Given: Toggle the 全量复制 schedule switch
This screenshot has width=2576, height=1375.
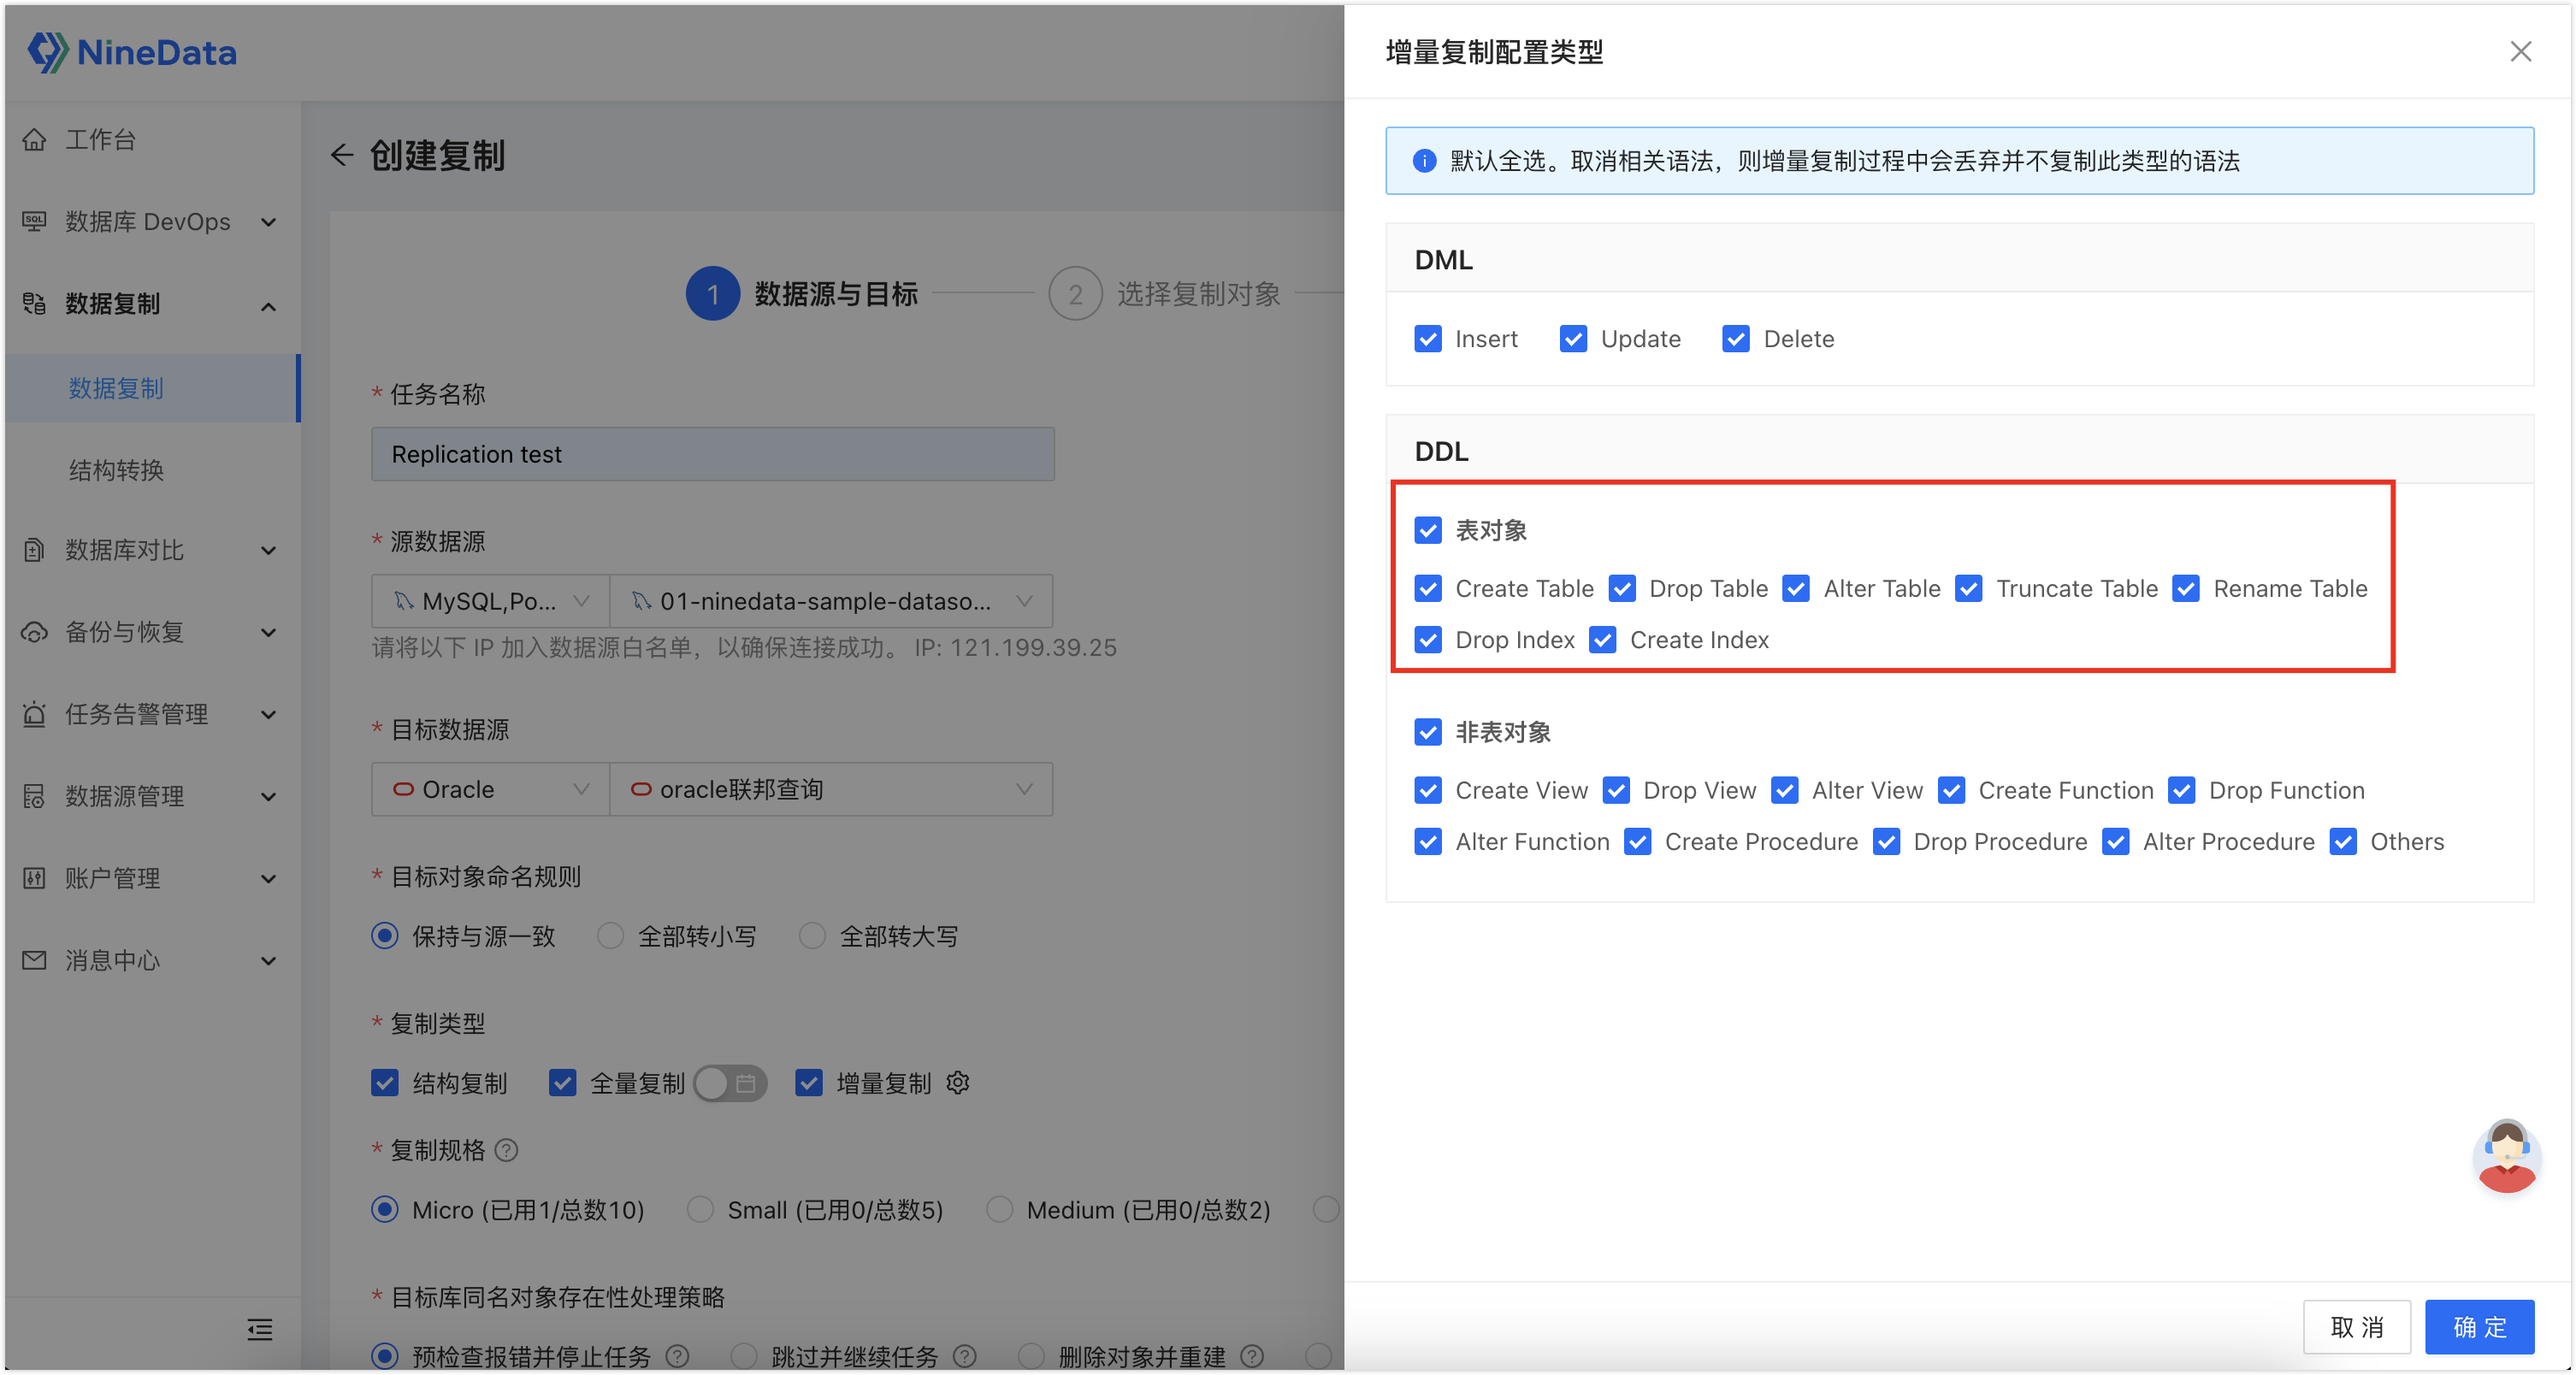Looking at the screenshot, I should (x=730, y=1083).
